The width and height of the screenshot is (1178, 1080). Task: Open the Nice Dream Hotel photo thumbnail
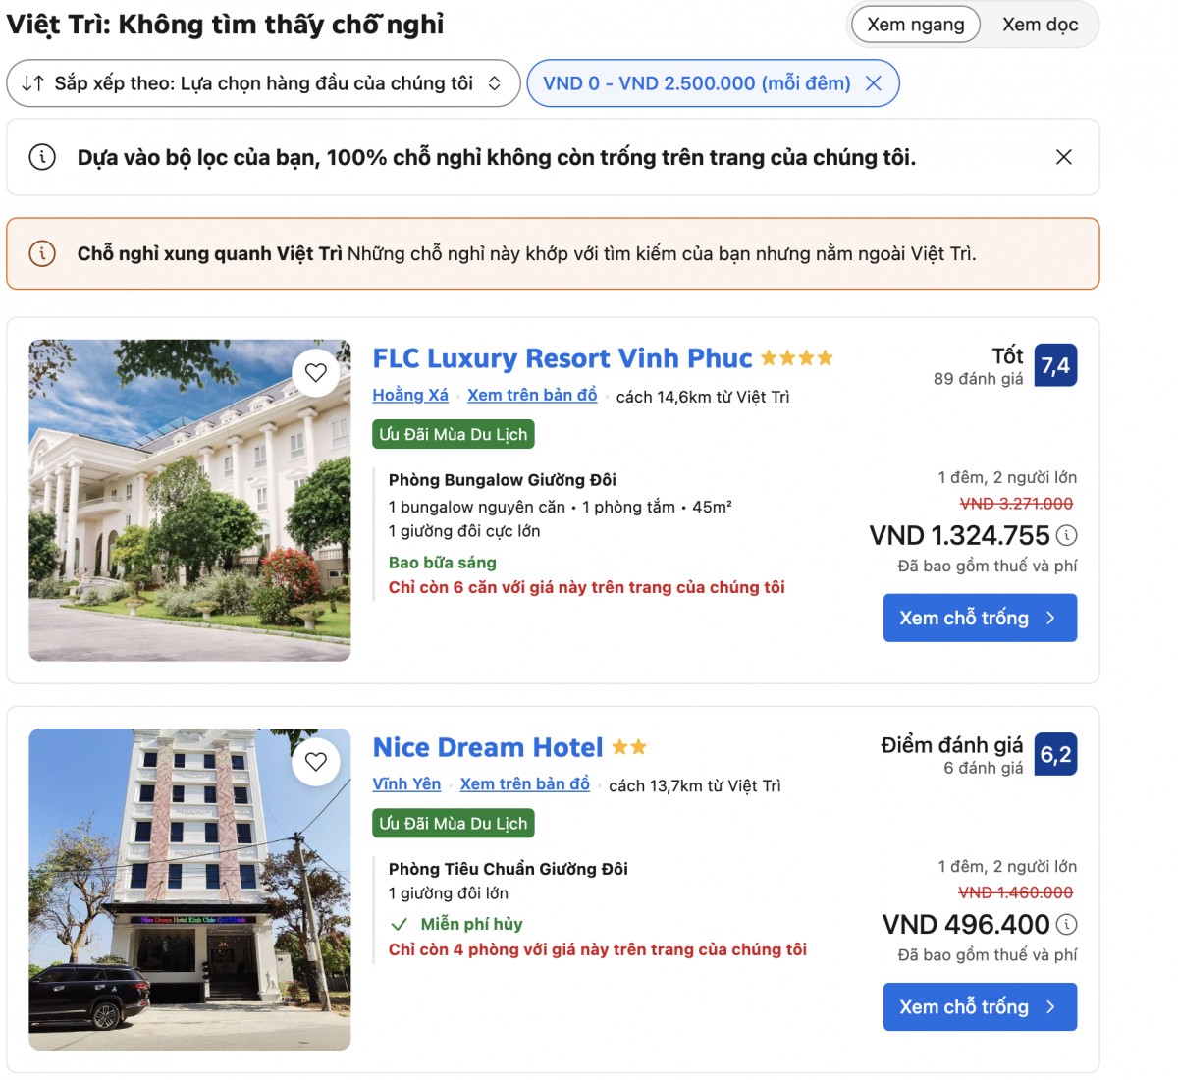[x=189, y=889]
